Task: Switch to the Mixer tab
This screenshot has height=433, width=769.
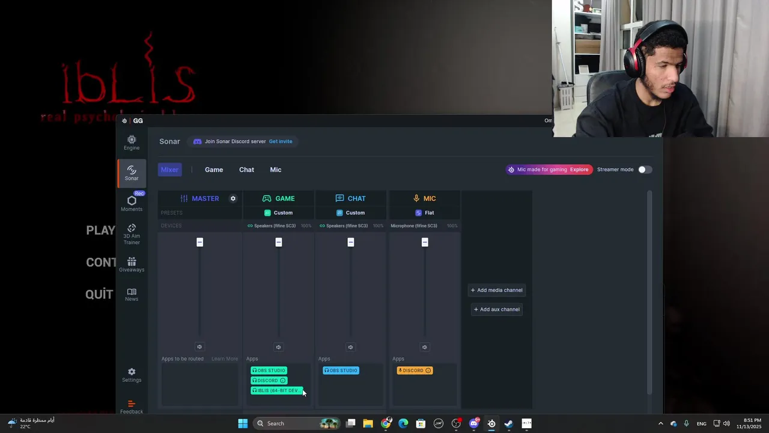Action: pyautogui.click(x=169, y=170)
